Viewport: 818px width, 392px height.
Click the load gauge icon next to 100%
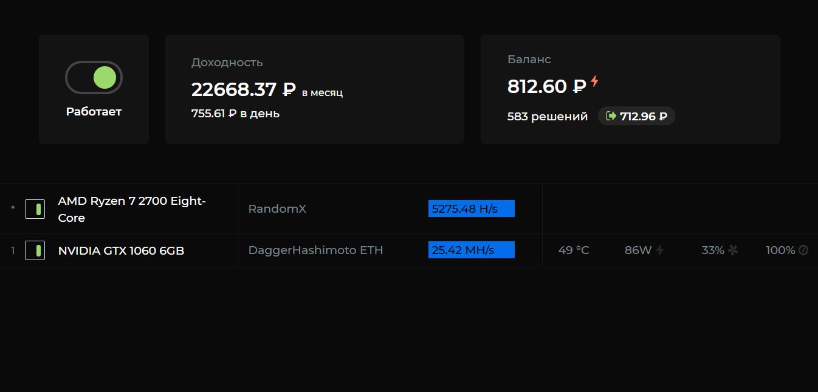point(803,250)
